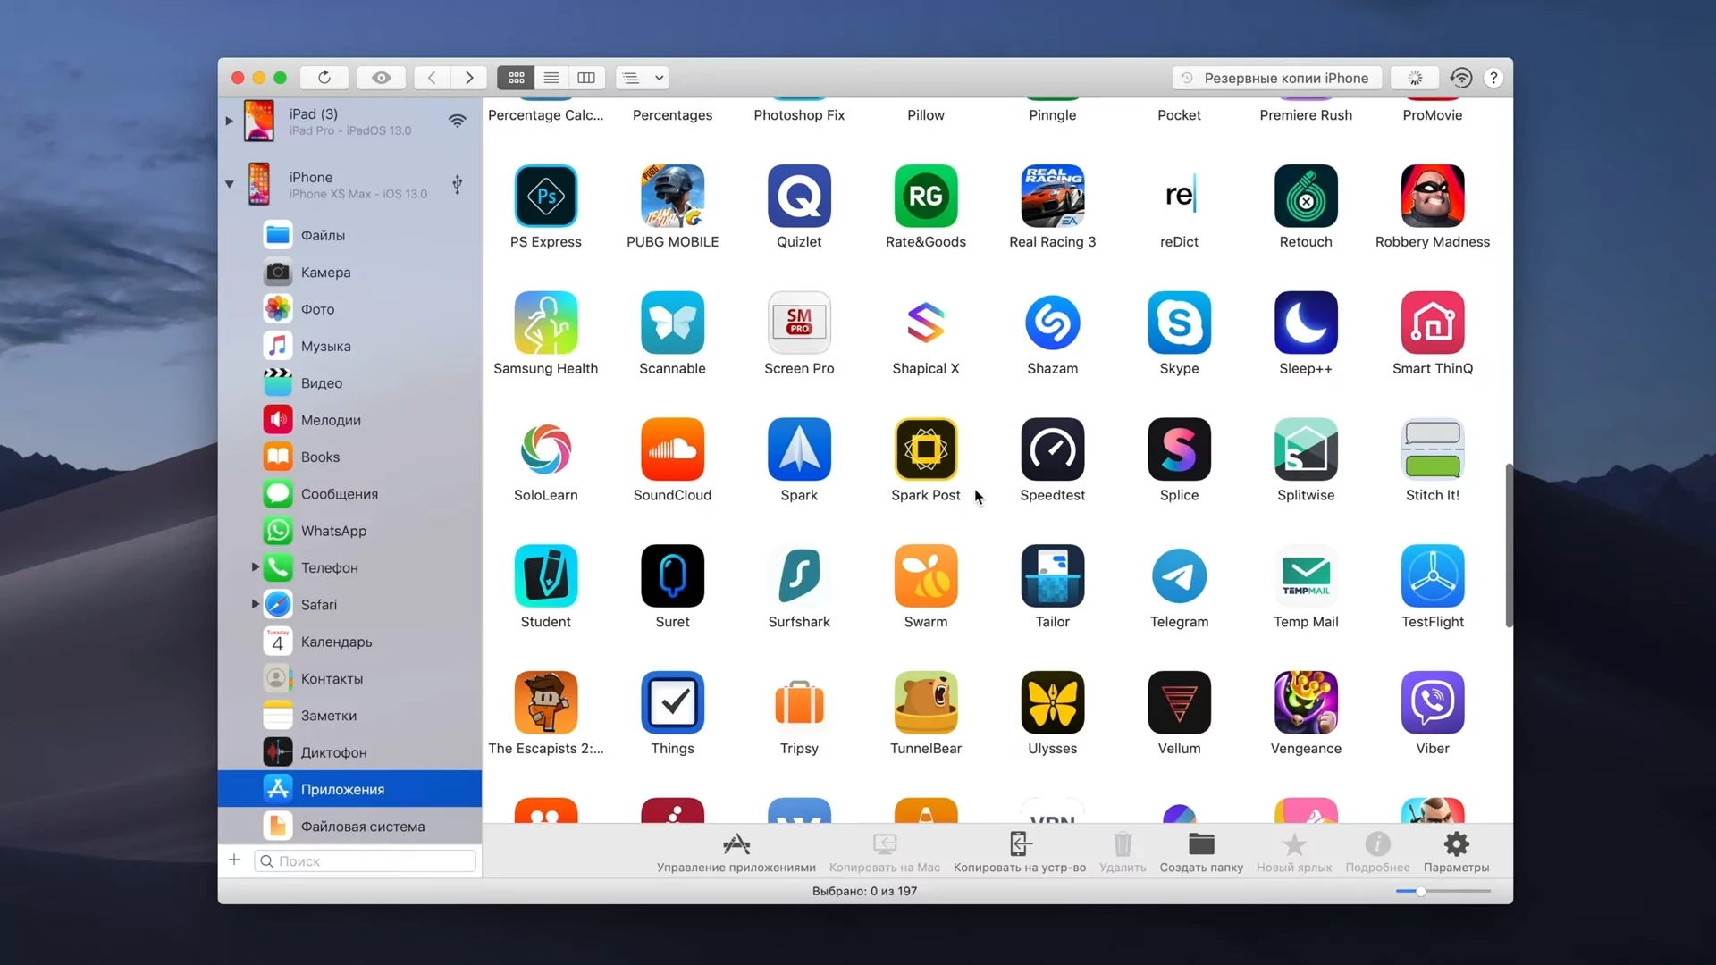Click Файловая система sidebar item

point(362,825)
